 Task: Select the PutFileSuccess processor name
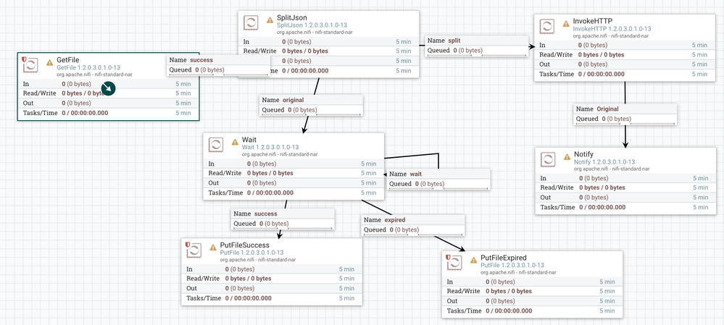pyautogui.click(x=245, y=245)
